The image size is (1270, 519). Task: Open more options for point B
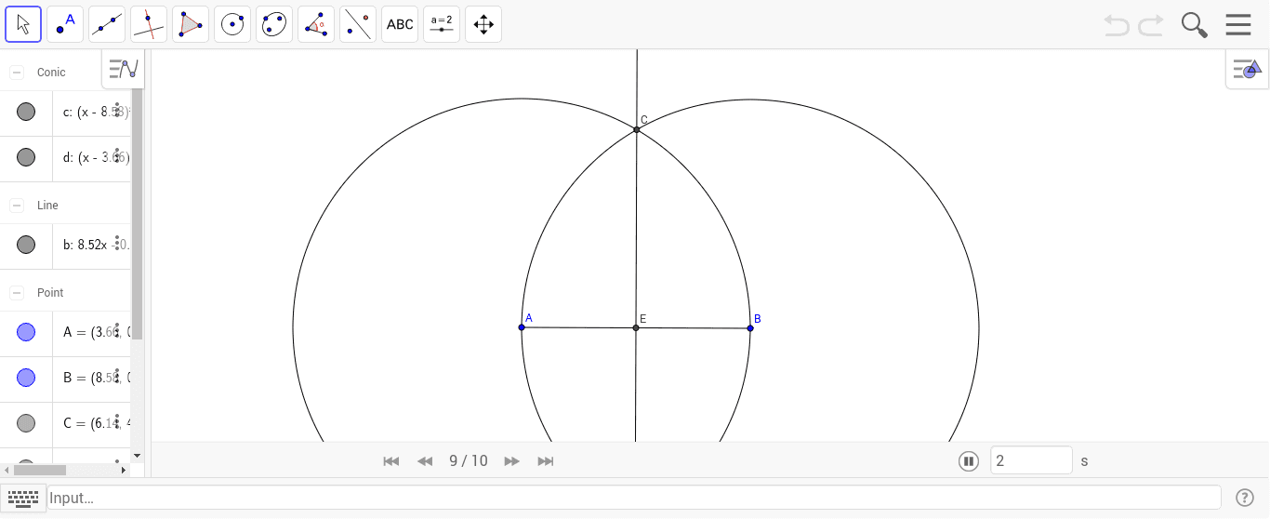pyautogui.click(x=117, y=377)
